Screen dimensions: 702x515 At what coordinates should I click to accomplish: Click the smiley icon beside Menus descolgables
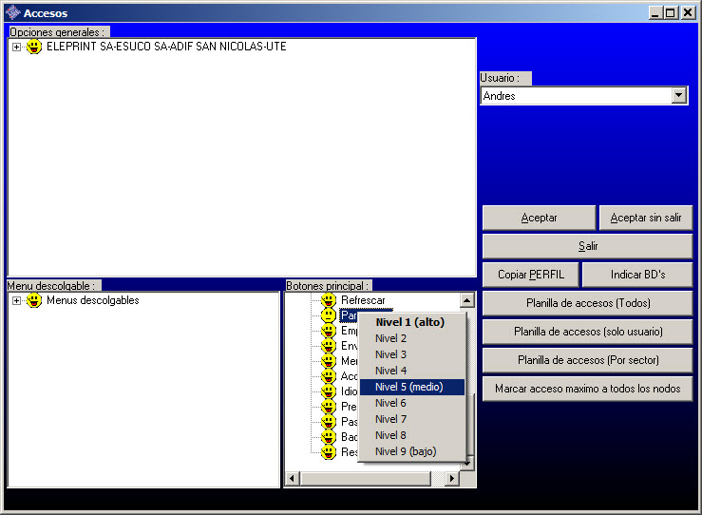34,300
